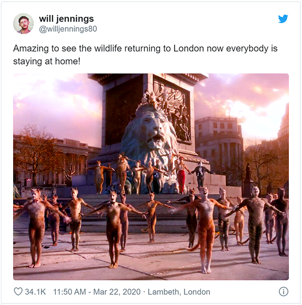
Task: Open the @willjennings80 handle link
Action: coord(68,29)
